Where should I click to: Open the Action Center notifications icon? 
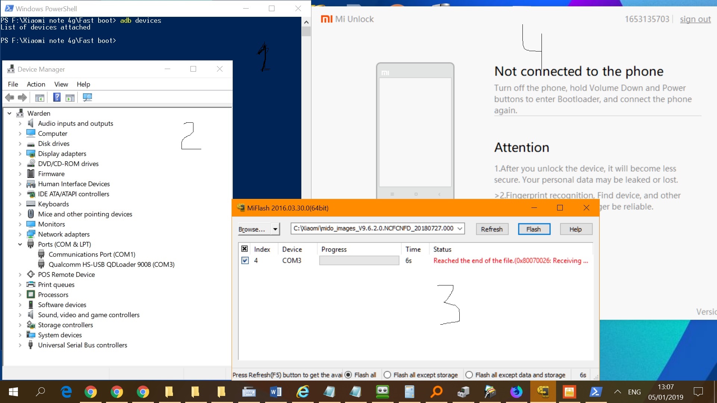point(698,392)
